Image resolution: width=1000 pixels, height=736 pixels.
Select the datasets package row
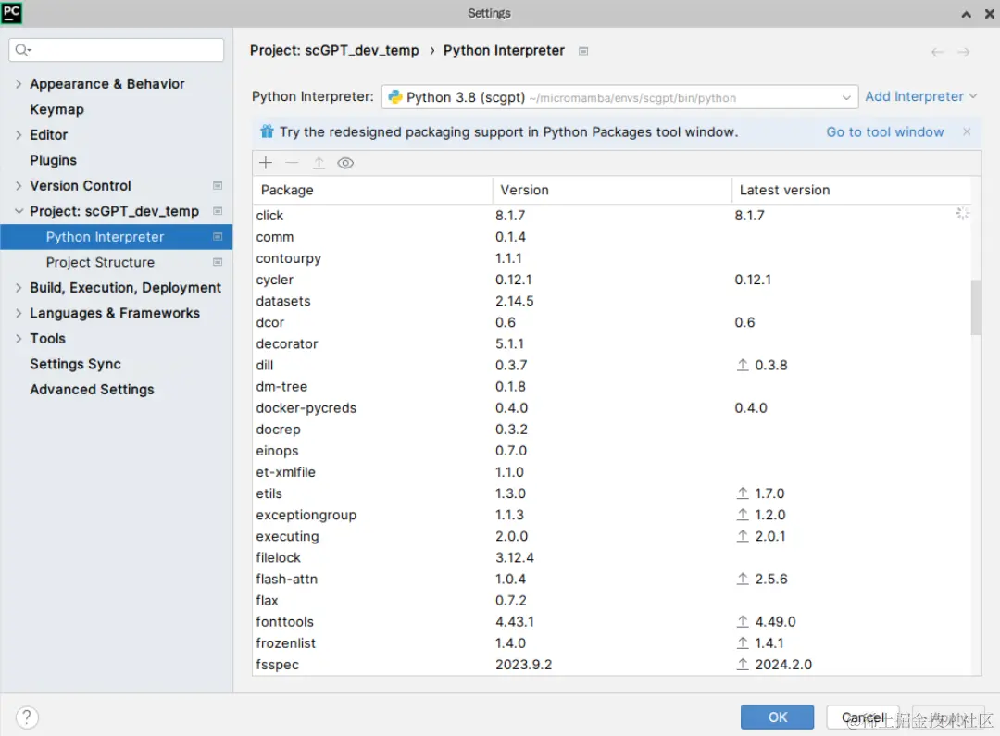click(612, 301)
